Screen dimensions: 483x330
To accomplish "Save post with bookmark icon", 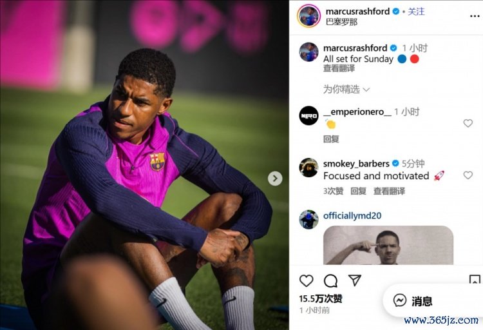I will [475, 280].
